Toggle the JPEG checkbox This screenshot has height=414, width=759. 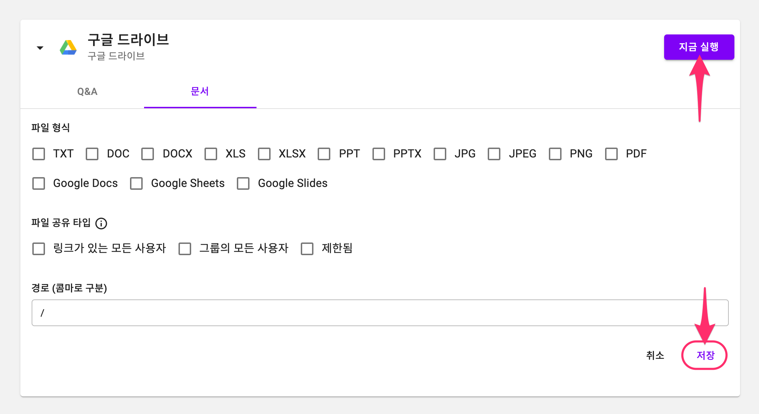click(494, 154)
